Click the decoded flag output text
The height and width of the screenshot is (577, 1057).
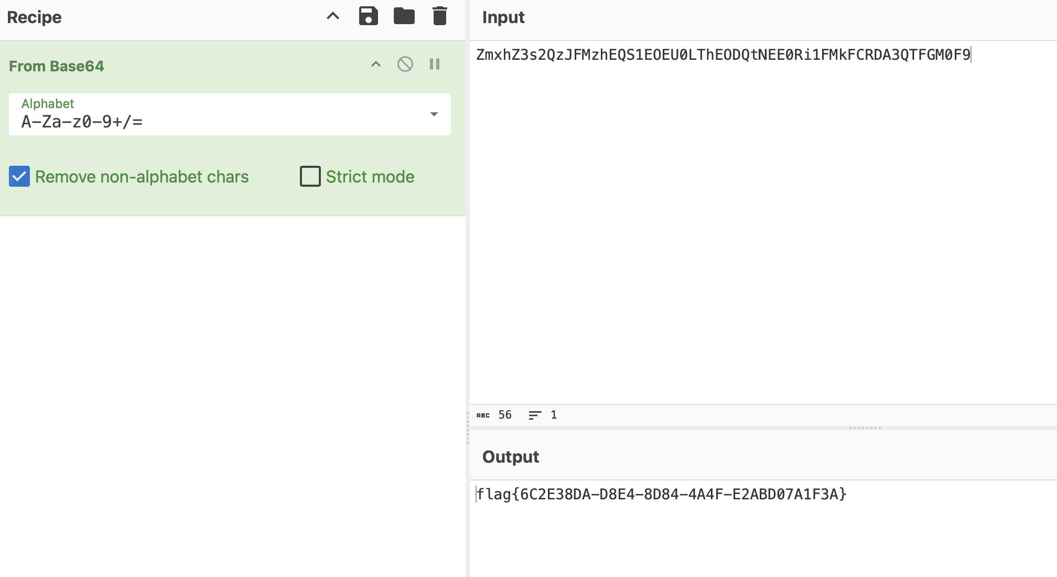tap(661, 493)
